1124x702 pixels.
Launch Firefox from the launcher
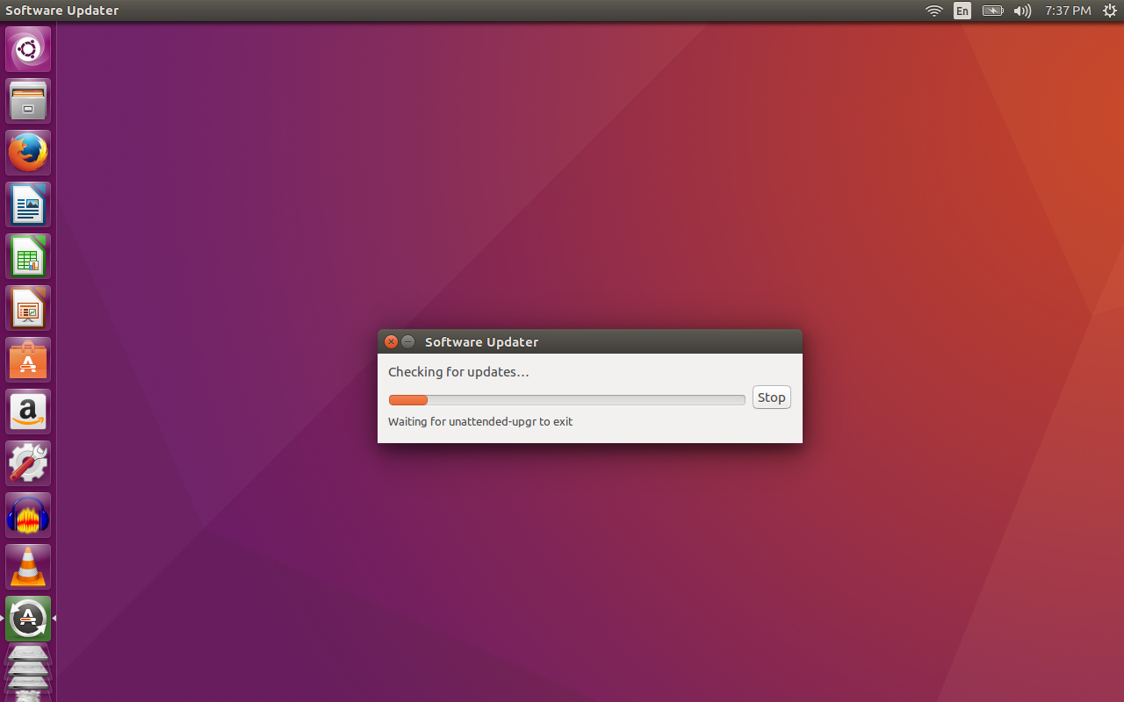[x=27, y=151]
